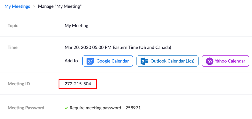Select the My Meeting topic value
Image resolution: width=252 pixels, height=119 pixels.
[x=76, y=26]
